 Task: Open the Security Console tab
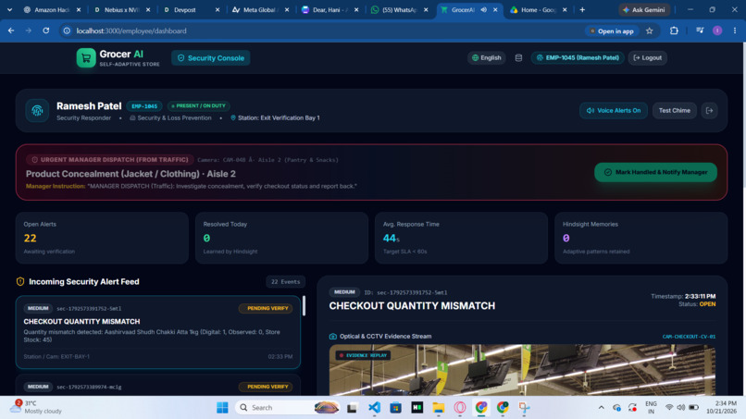point(211,58)
